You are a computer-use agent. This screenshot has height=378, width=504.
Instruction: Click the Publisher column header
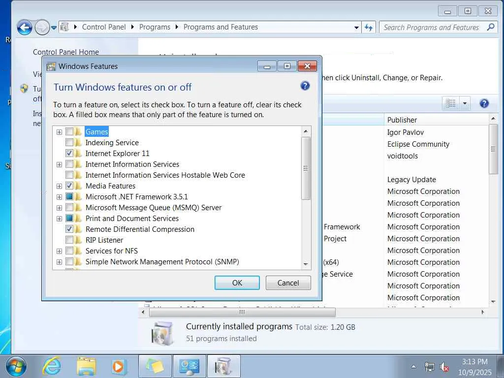point(436,120)
